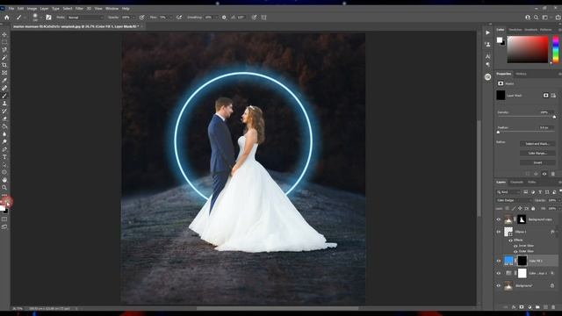Adjust the Feather slider handle
Screen dimensions: 562x316
[x=498, y=133]
